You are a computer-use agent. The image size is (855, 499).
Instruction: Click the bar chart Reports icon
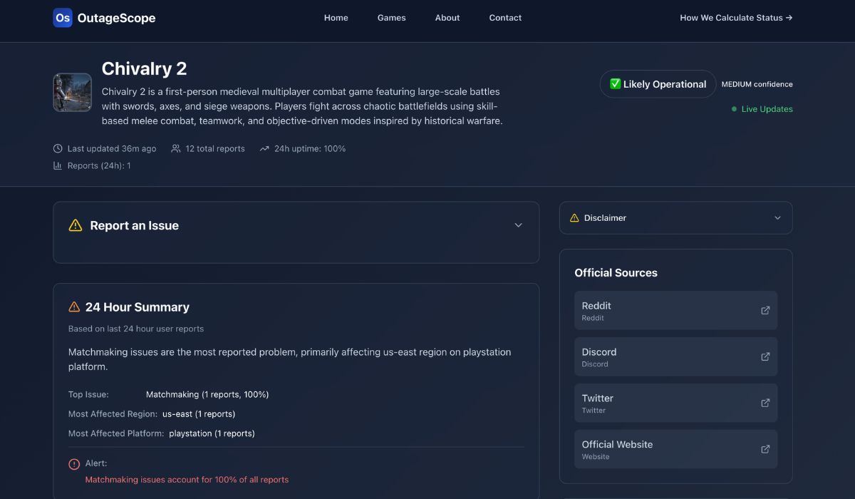58,165
